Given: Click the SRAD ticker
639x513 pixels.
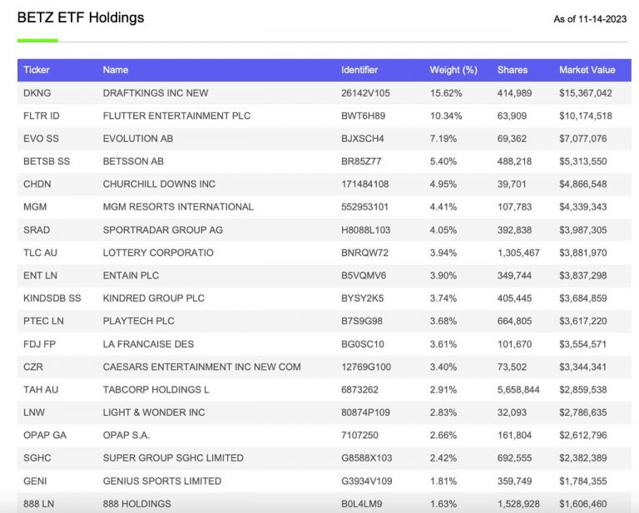Looking at the screenshot, I should [x=37, y=230].
